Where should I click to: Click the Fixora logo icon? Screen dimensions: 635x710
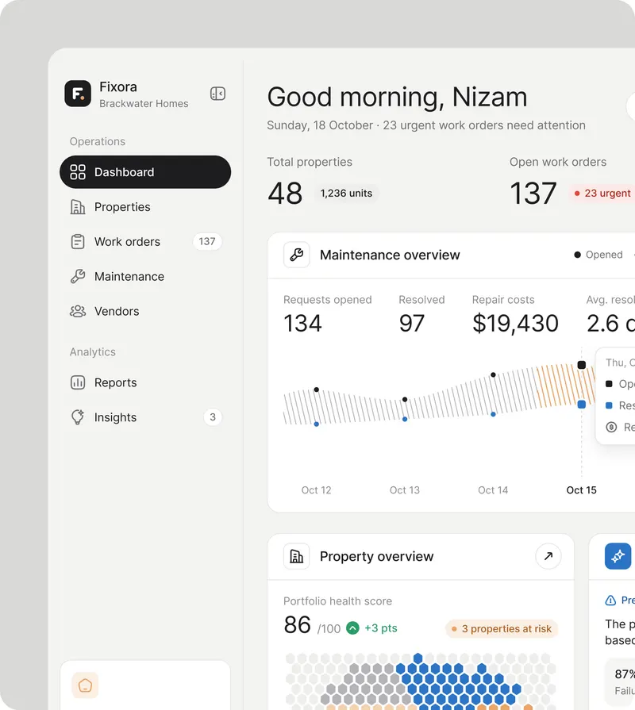click(78, 94)
